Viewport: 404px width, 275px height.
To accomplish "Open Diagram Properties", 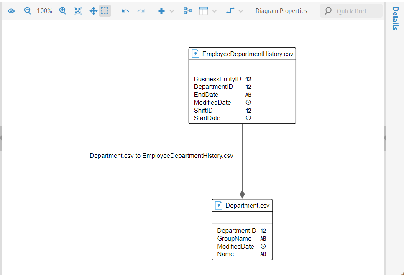I will coord(281,11).
